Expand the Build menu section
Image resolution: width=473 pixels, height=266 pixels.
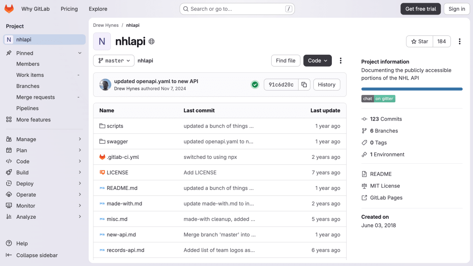tap(80, 172)
